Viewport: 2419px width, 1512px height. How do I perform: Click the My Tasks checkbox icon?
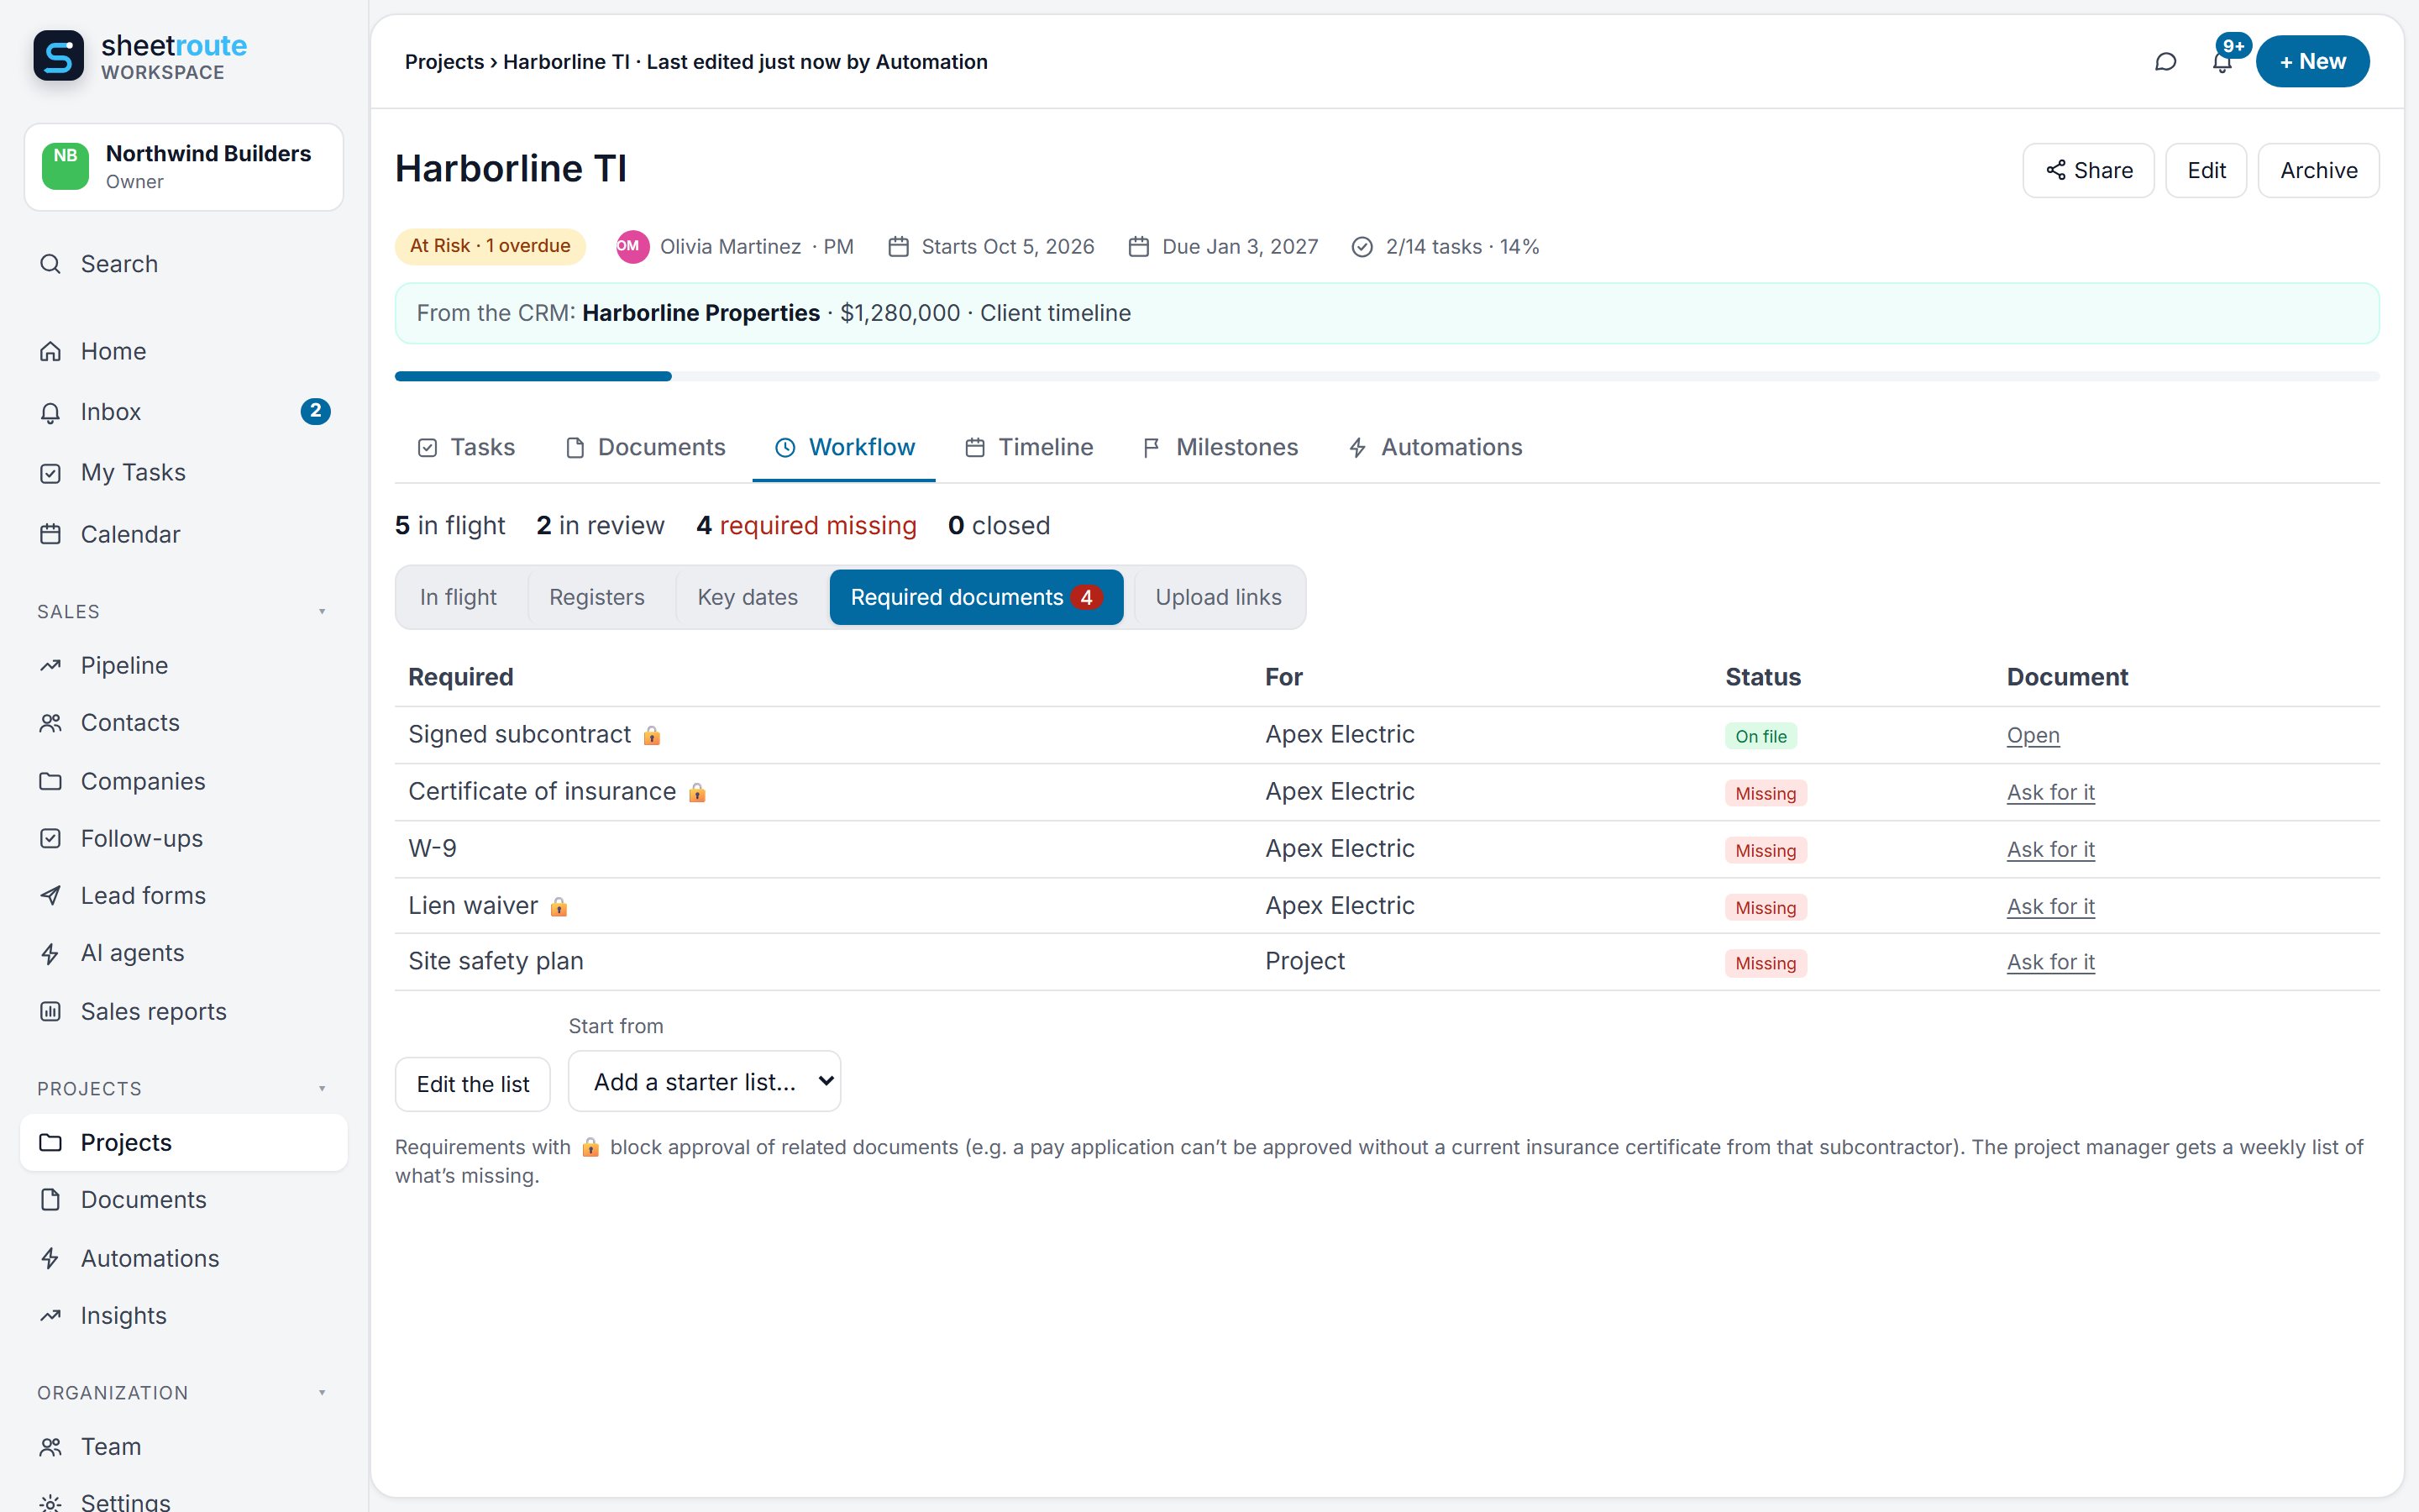[50, 473]
